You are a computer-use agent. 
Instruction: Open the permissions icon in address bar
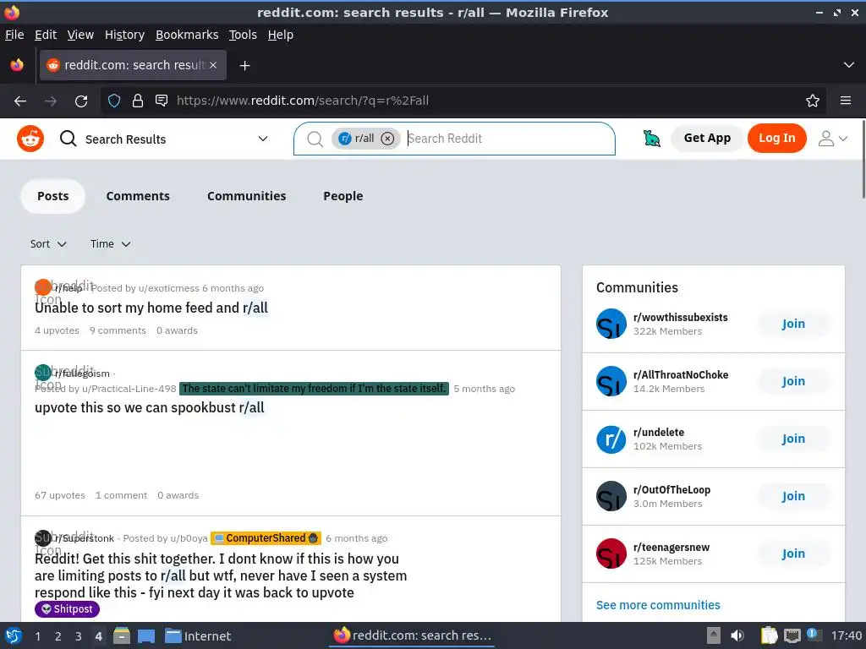[x=162, y=101]
